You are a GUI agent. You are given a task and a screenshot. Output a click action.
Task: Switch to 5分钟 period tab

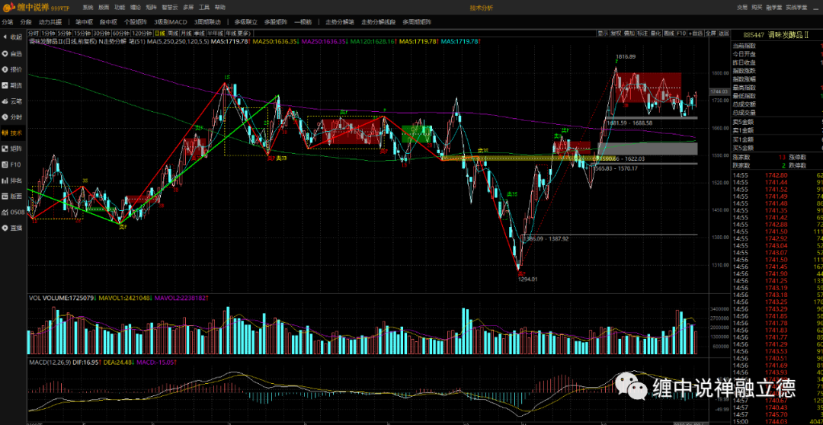point(65,33)
